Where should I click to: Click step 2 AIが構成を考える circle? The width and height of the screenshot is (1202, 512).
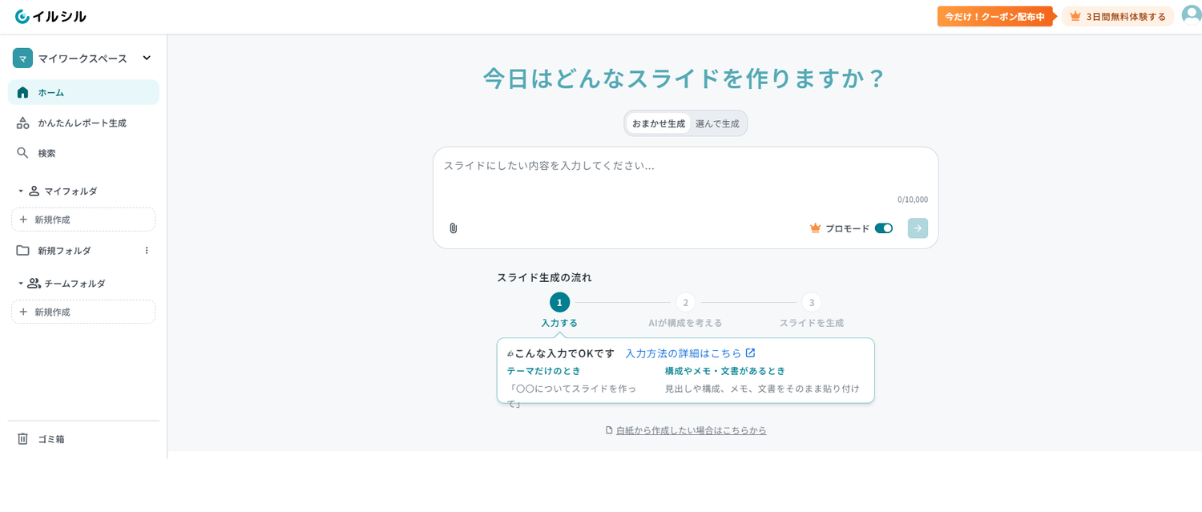(x=685, y=302)
